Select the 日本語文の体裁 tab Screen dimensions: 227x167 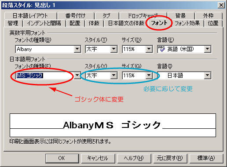tap(126, 23)
